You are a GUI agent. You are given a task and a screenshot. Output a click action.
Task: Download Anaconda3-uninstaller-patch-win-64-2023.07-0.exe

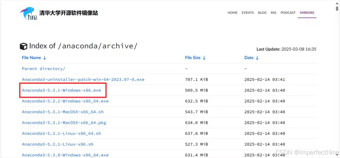83,80
